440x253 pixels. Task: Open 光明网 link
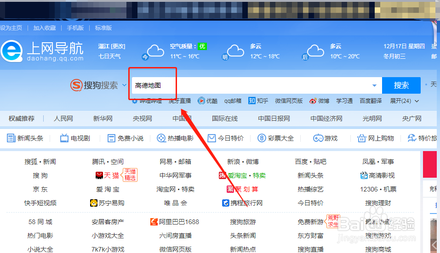point(372,118)
